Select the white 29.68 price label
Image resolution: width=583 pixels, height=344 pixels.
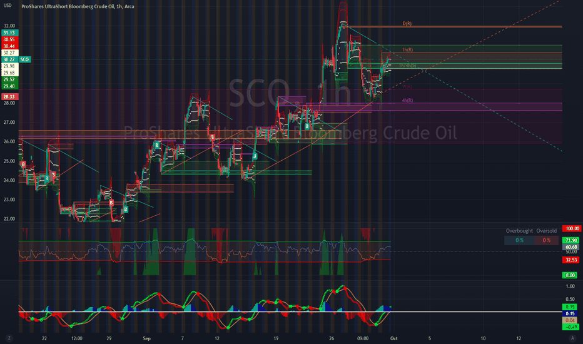tap(9, 73)
